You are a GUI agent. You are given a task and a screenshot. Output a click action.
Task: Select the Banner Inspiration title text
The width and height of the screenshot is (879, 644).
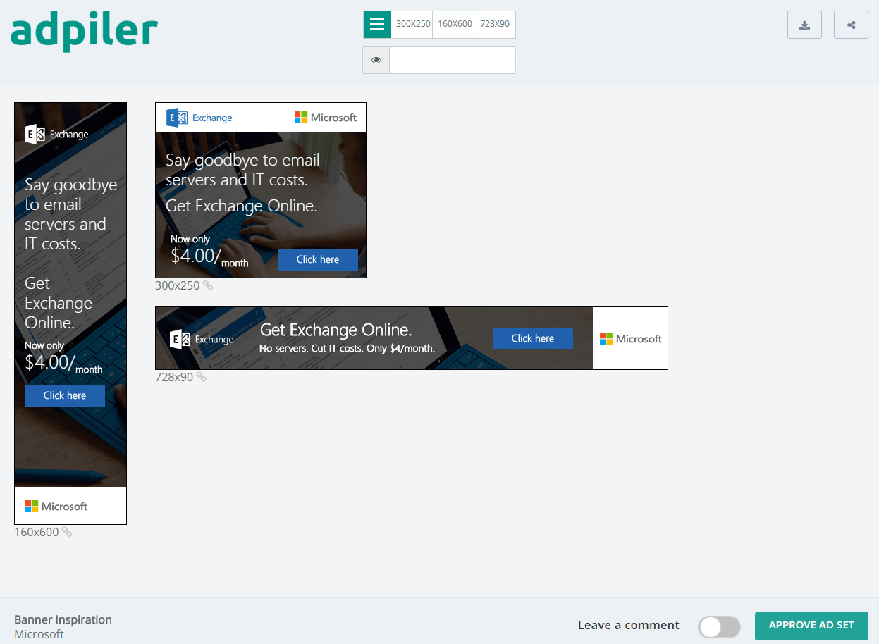[63, 619]
